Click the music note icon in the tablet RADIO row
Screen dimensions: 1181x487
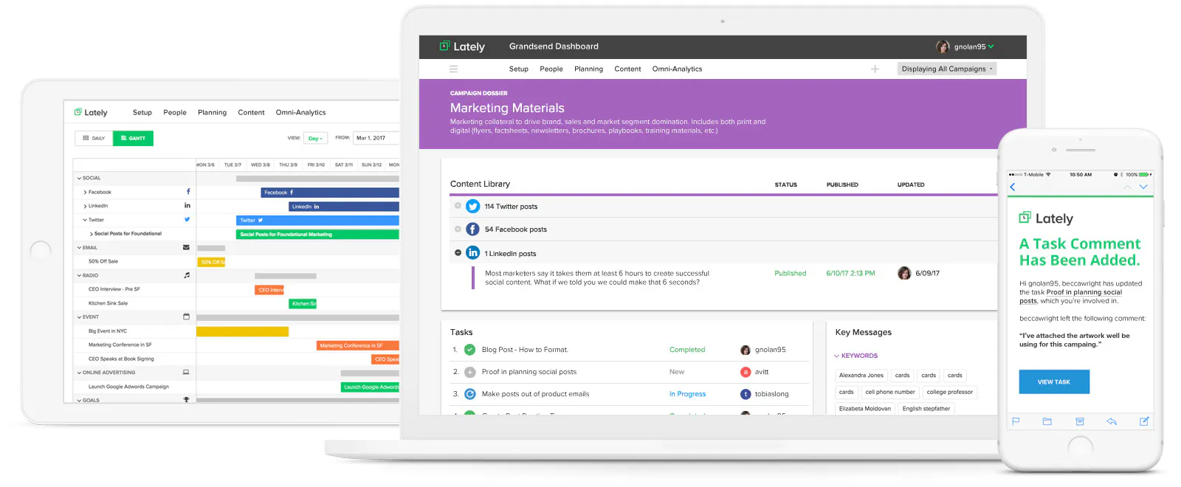[x=187, y=275]
